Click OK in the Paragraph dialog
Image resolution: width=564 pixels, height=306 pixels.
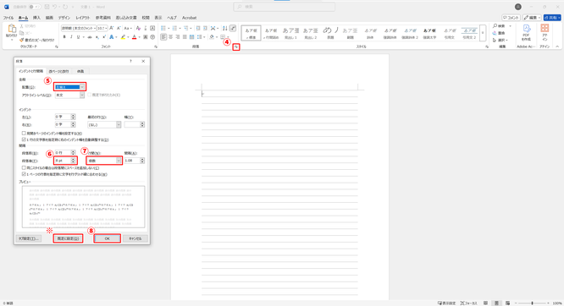(108, 238)
